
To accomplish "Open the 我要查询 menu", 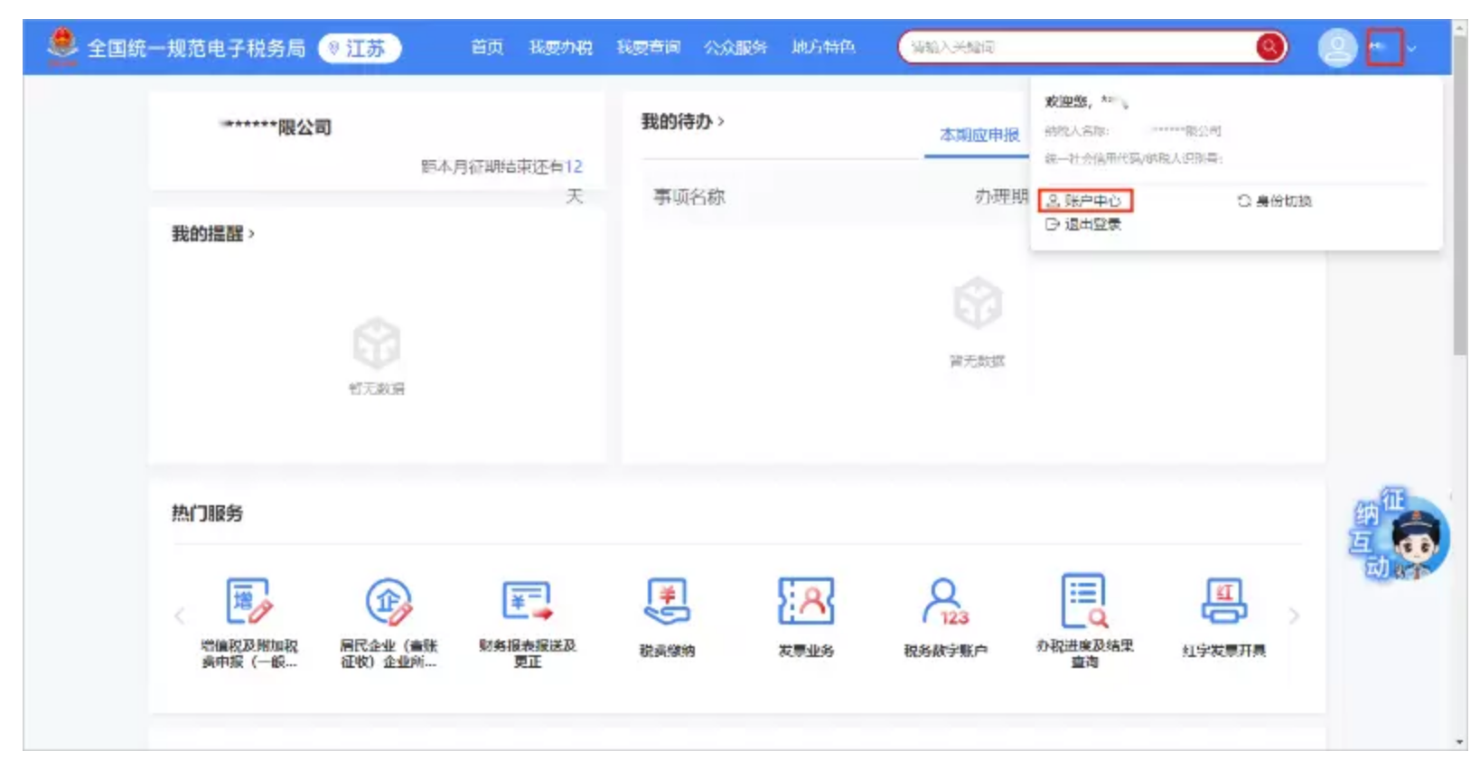I will pyautogui.click(x=648, y=47).
